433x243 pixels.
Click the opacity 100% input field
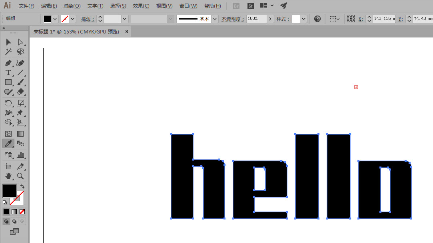tap(256, 19)
